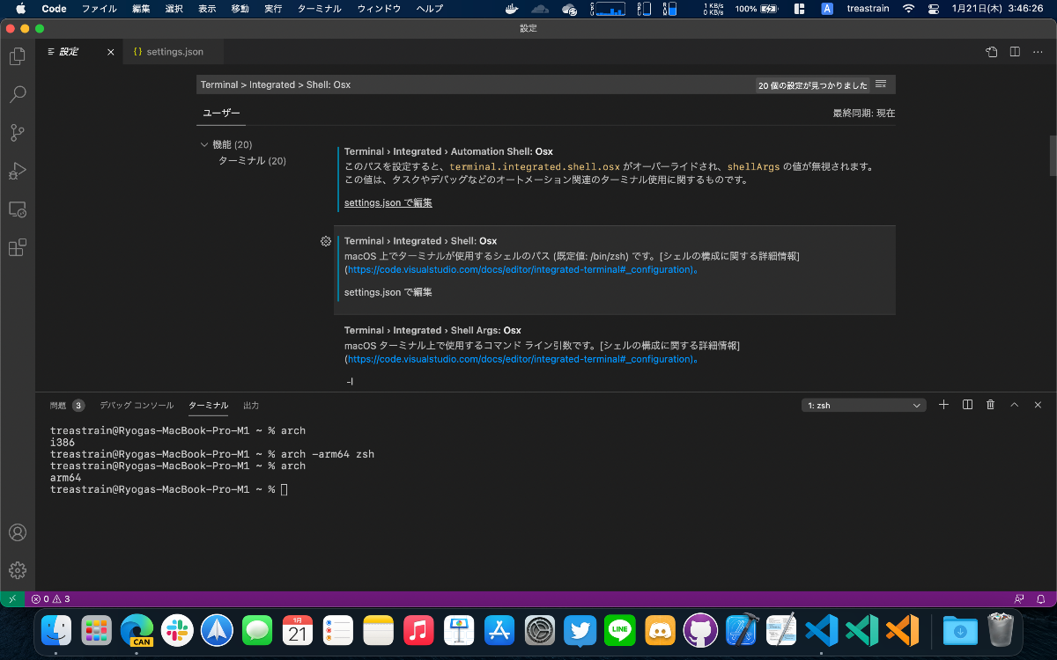1057x660 pixels.
Task: Open the configuration URL link under Shell Args: Osx
Action: click(521, 359)
